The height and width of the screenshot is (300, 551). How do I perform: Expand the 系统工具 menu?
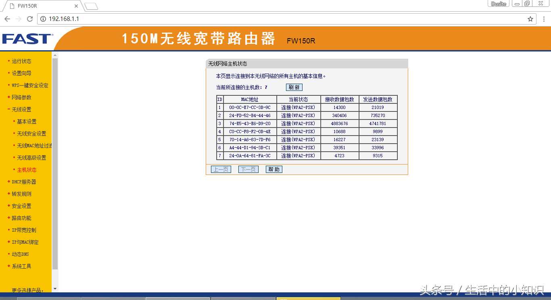(21, 266)
